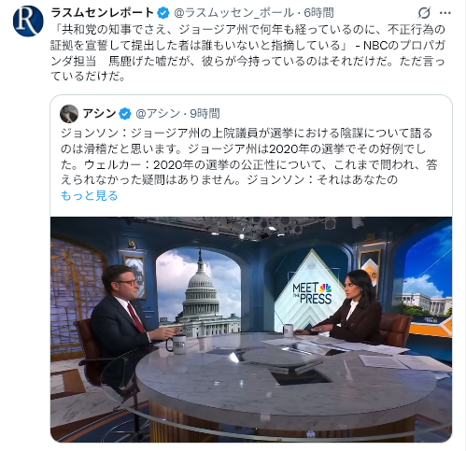Click the アシン display name

coord(100,114)
